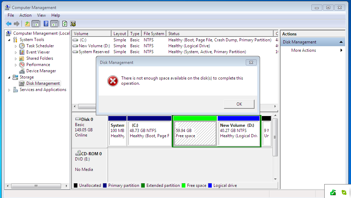Select Disk Management in the tree
351x198 pixels.
pos(43,84)
